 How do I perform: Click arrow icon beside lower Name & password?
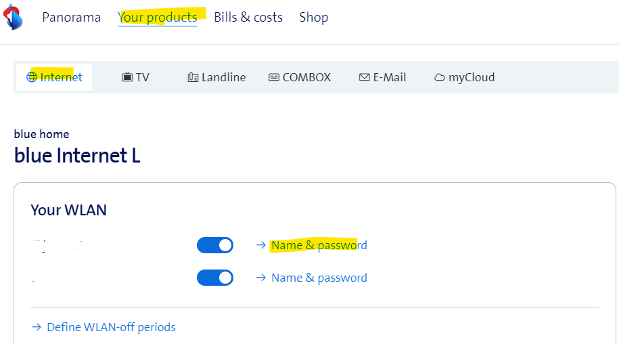[x=261, y=278]
